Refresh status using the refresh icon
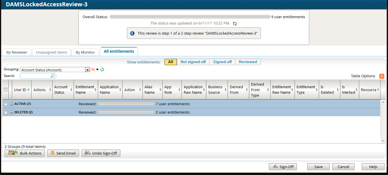 click(235, 24)
